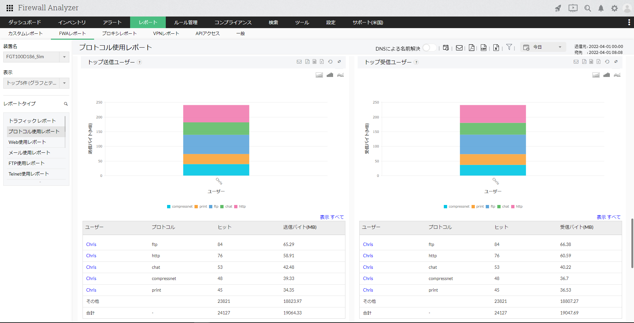Click the pink http segment in the send chart
This screenshot has width=634, height=323.
point(216,113)
